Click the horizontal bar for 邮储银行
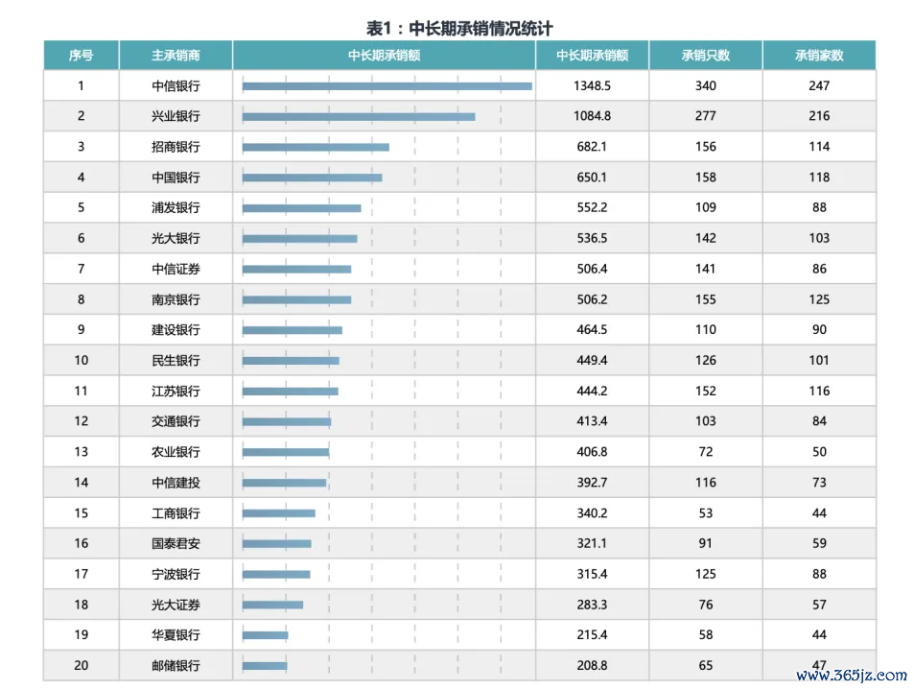 [265, 666]
